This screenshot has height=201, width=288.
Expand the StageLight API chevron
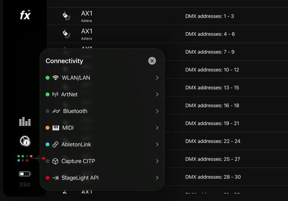(x=157, y=178)
